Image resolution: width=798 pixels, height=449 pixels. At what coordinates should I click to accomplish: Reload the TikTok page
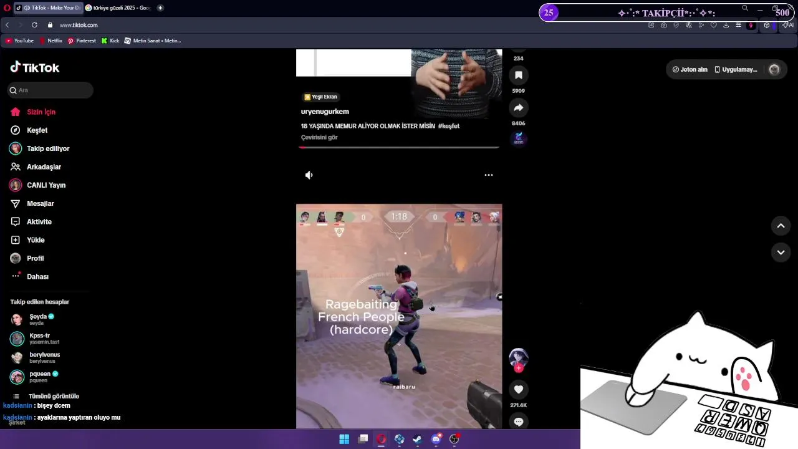click(x=34, y=25)
